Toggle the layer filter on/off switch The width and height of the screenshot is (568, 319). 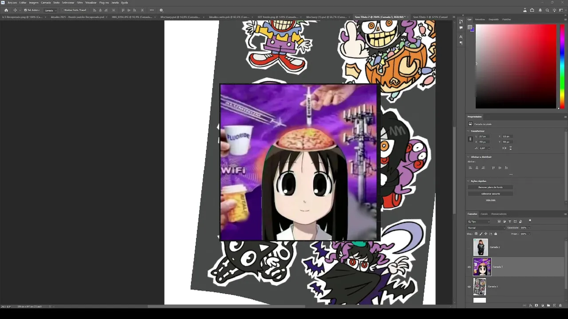coord(530,221)
